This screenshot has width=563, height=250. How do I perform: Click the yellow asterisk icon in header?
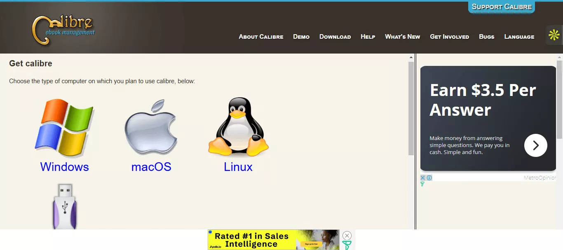pyautogui.click(x=554, y=35)
